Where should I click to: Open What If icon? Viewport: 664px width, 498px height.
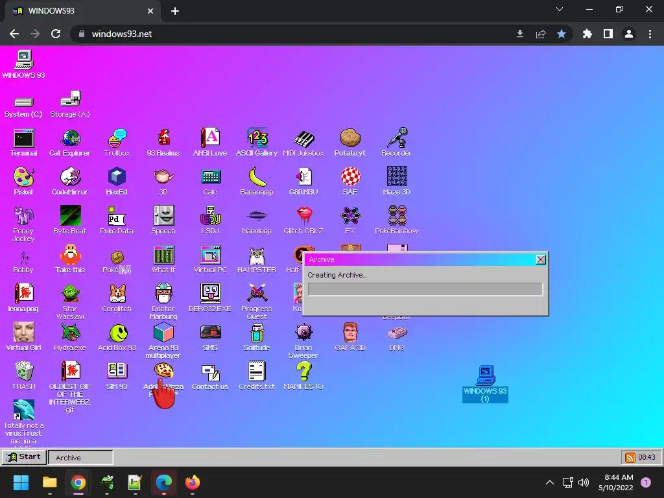[163, 259]
